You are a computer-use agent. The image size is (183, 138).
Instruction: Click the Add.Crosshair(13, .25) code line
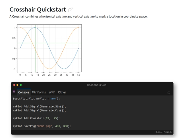(36, 118)
